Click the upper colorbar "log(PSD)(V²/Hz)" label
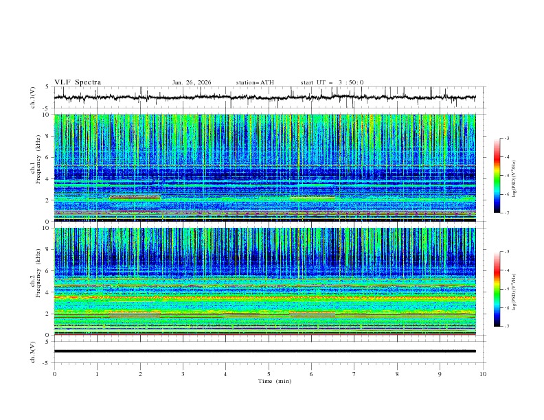Viewport: 544px width, 420px height. coord(514,179)
